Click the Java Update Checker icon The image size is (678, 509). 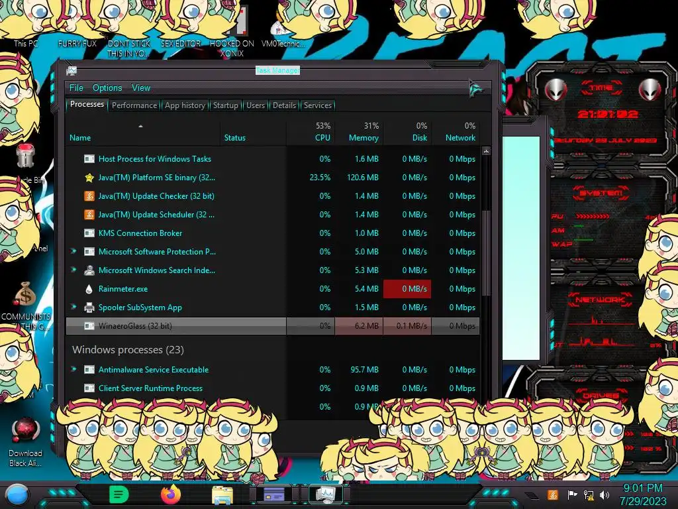(x=89, y=196)
